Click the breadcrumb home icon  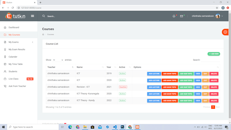43,34
